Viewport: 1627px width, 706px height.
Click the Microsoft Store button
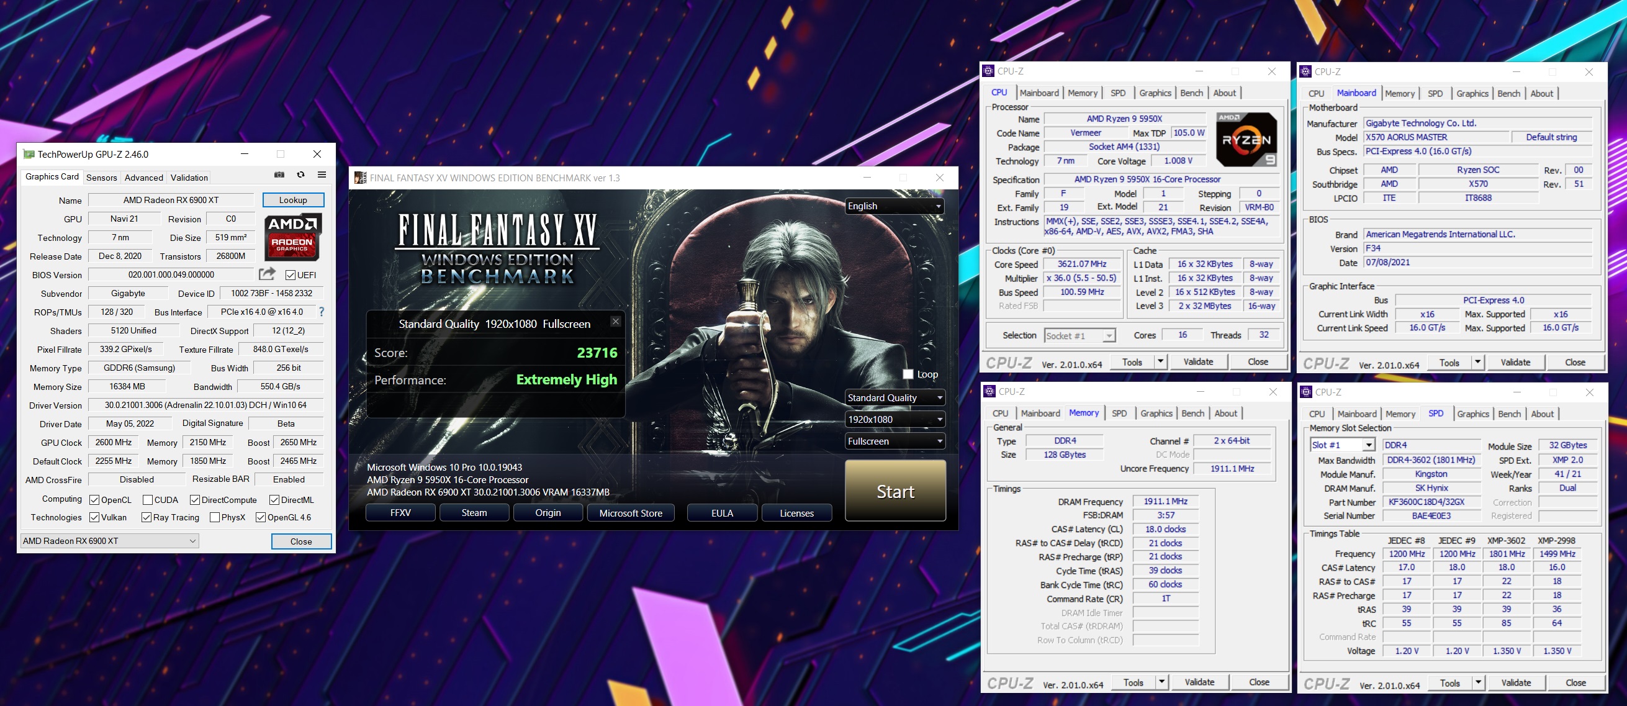point(631,513)
